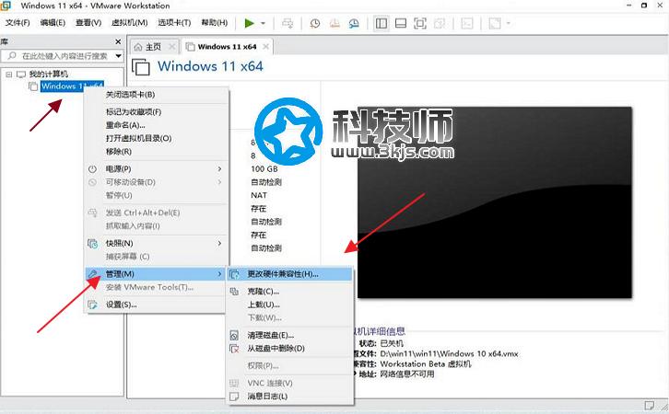The image size is (669, 414).
Task: Choose 标记为收藏项(F) from context menu
Action: [x=134, y=112]
